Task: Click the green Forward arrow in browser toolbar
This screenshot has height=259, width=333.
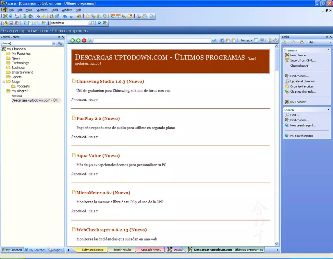Action: click(78, 40)
